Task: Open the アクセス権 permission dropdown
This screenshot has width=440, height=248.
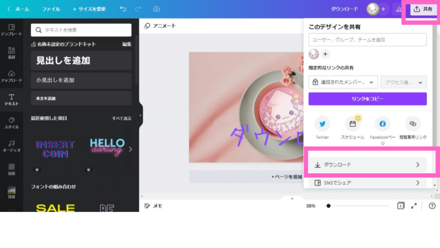Action: coord(403,82)
